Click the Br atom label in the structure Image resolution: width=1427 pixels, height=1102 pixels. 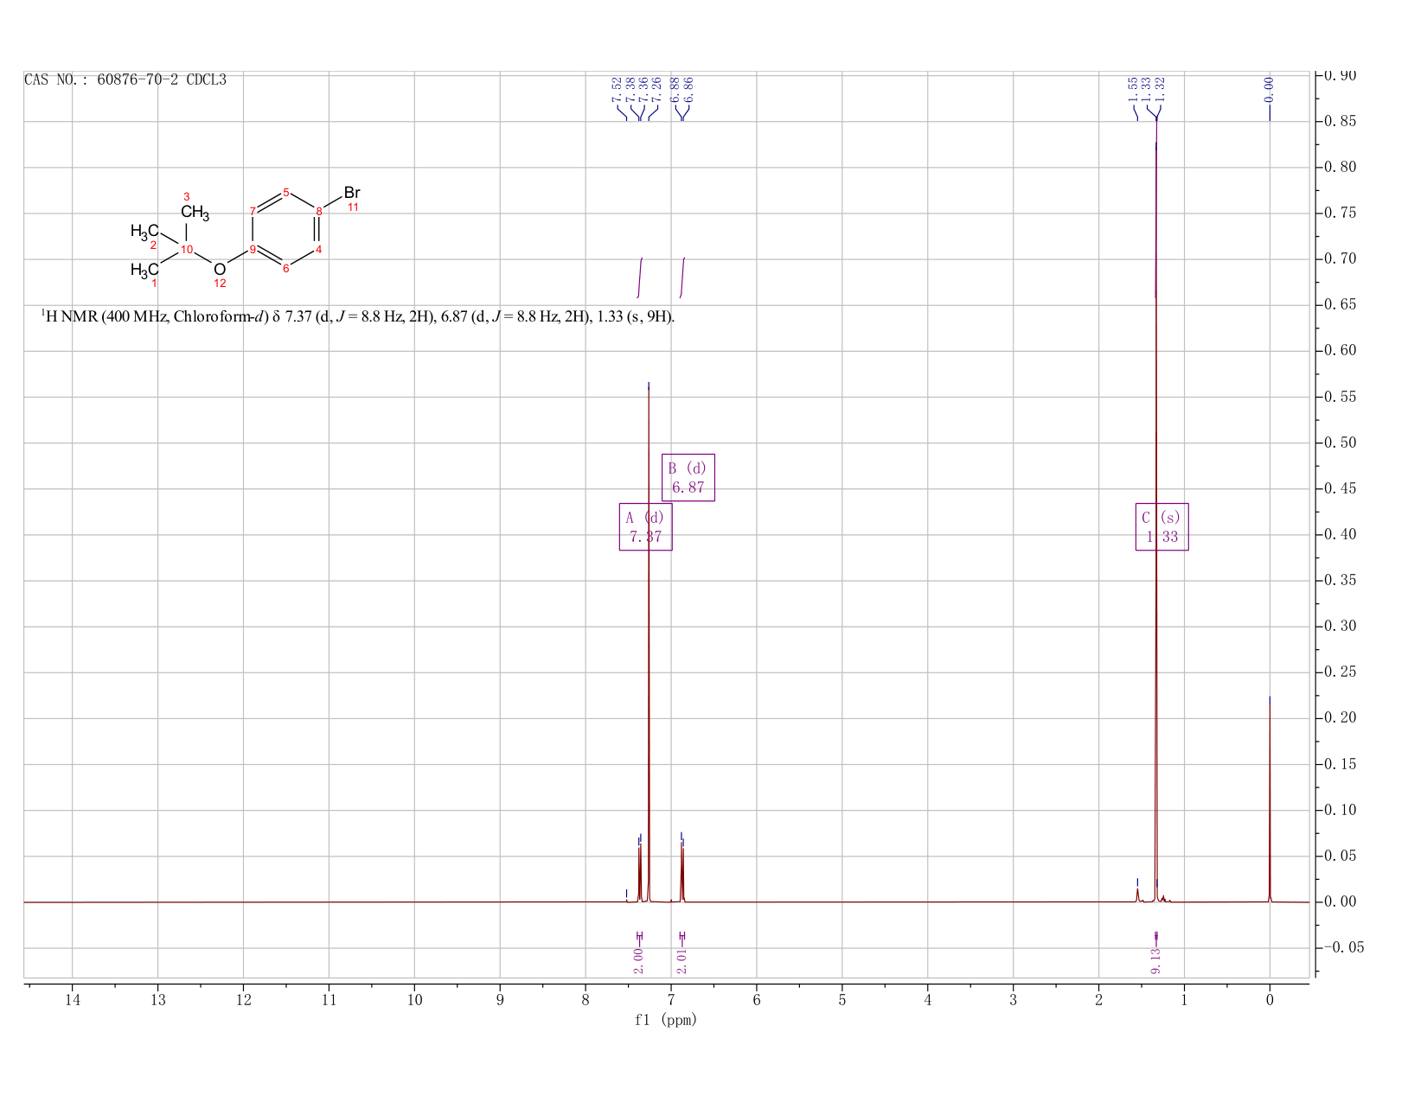(352, 193)
